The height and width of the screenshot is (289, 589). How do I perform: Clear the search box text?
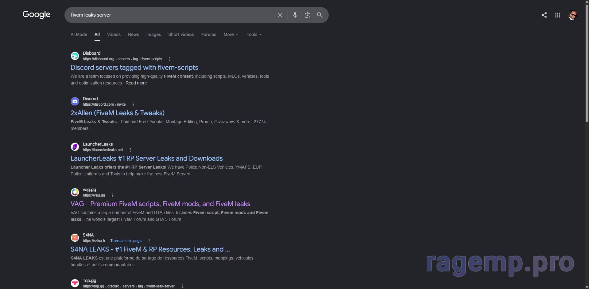280,15
